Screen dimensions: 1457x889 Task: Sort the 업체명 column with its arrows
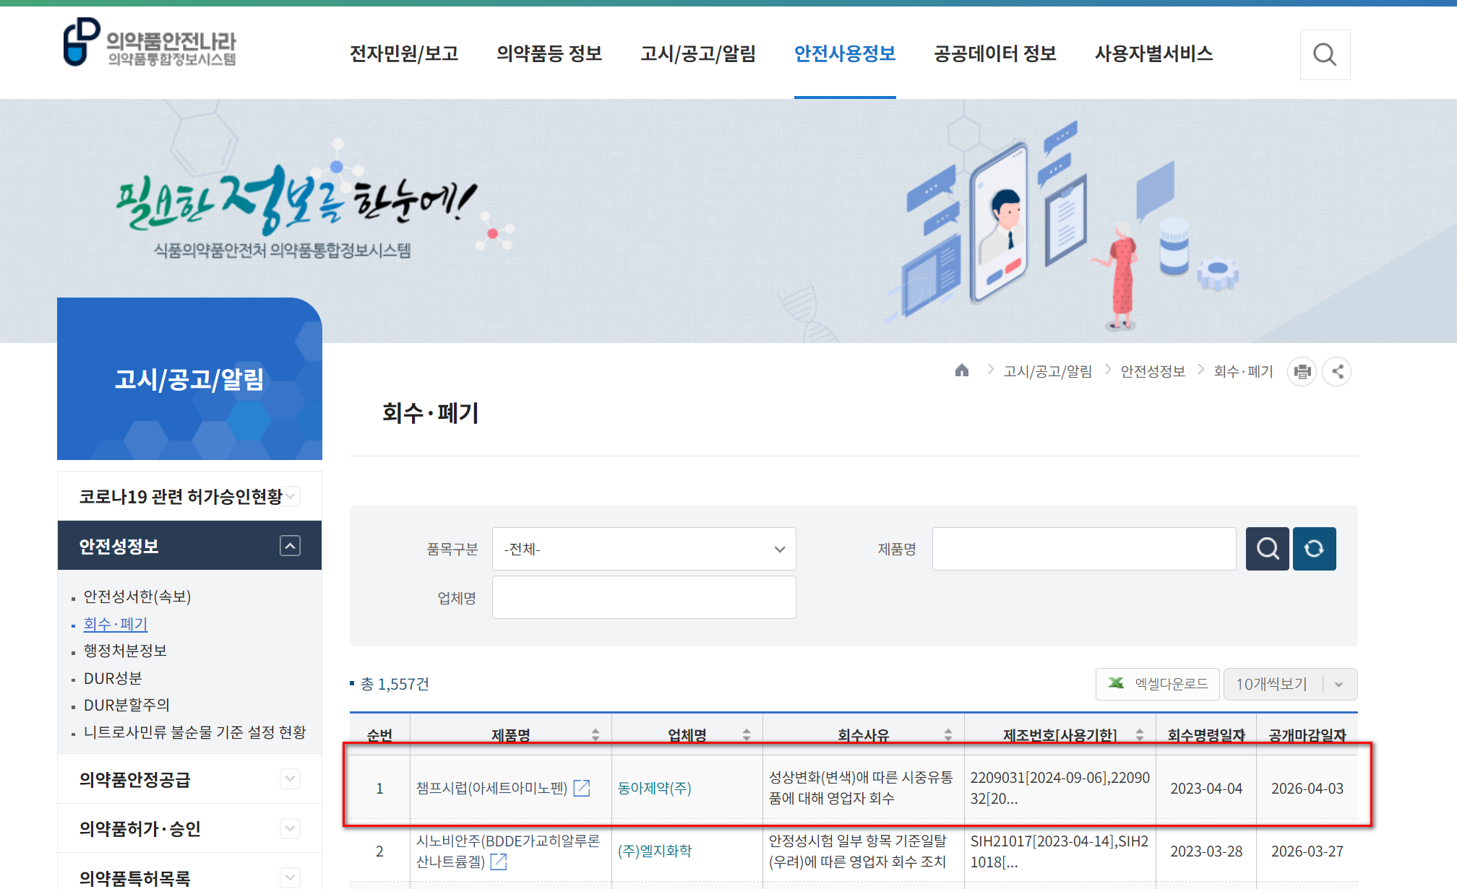[x=747, y=734]
